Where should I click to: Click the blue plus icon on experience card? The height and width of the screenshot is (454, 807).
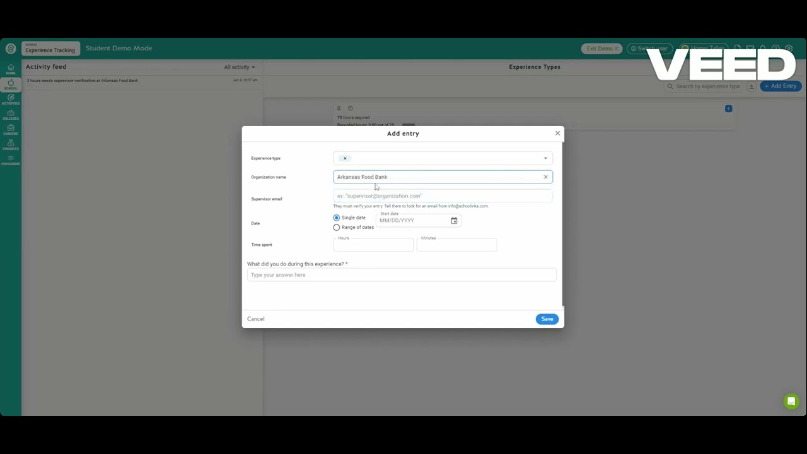click(728, 108)
